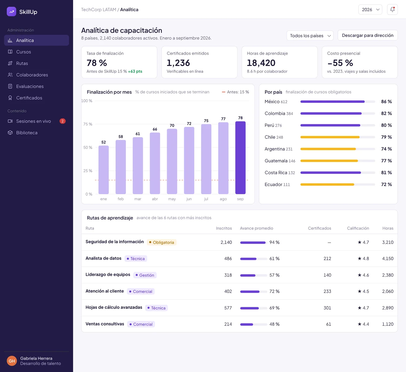Screen dimensions: 406x372
Task: Open the Biblioteca menu item
Action: pyautogui.click(x=37, y=133)
